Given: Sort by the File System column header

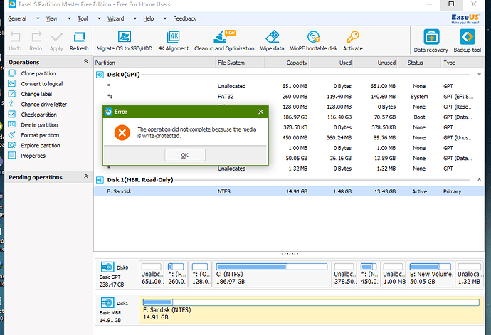Looking at the screenshot, I should (x=241, y=63).
